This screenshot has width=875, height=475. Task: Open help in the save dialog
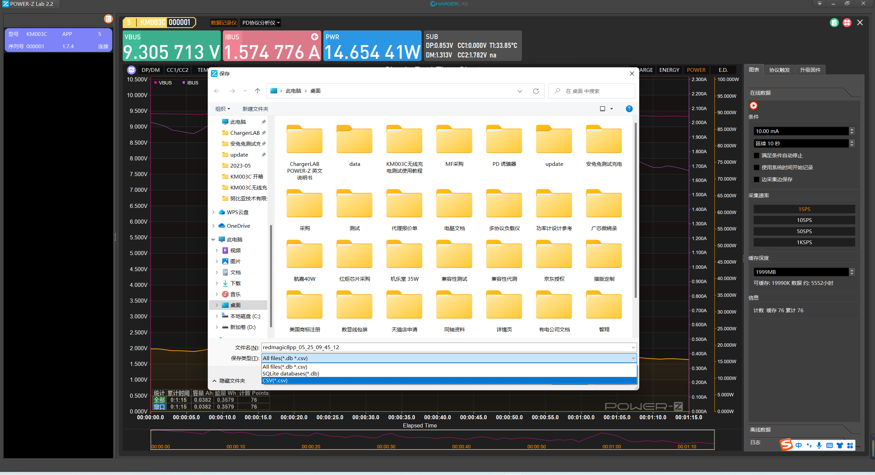click(629, 109)
